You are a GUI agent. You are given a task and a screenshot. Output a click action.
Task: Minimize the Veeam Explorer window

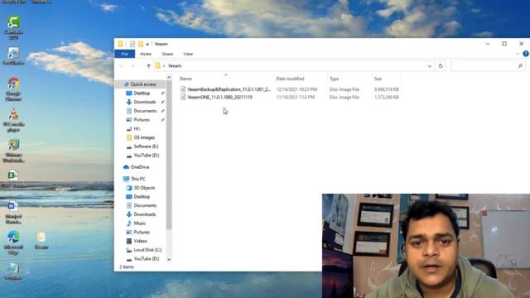pos(488,44)
